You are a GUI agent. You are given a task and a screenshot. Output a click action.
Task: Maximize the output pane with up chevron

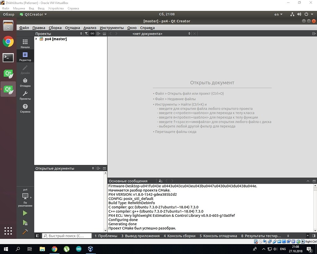tap(308, 181)
